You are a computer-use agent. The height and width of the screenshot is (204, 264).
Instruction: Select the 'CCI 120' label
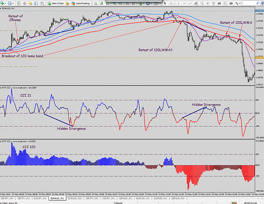click(29, 147)
